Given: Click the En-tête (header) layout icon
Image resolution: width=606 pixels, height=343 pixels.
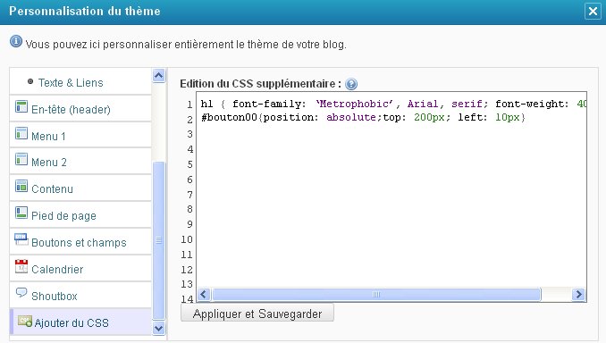Looking at the screenshot, I should point(21,106).
